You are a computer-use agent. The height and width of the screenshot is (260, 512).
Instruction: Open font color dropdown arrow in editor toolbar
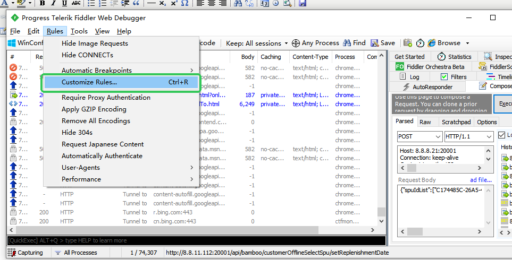click(13, 3)
